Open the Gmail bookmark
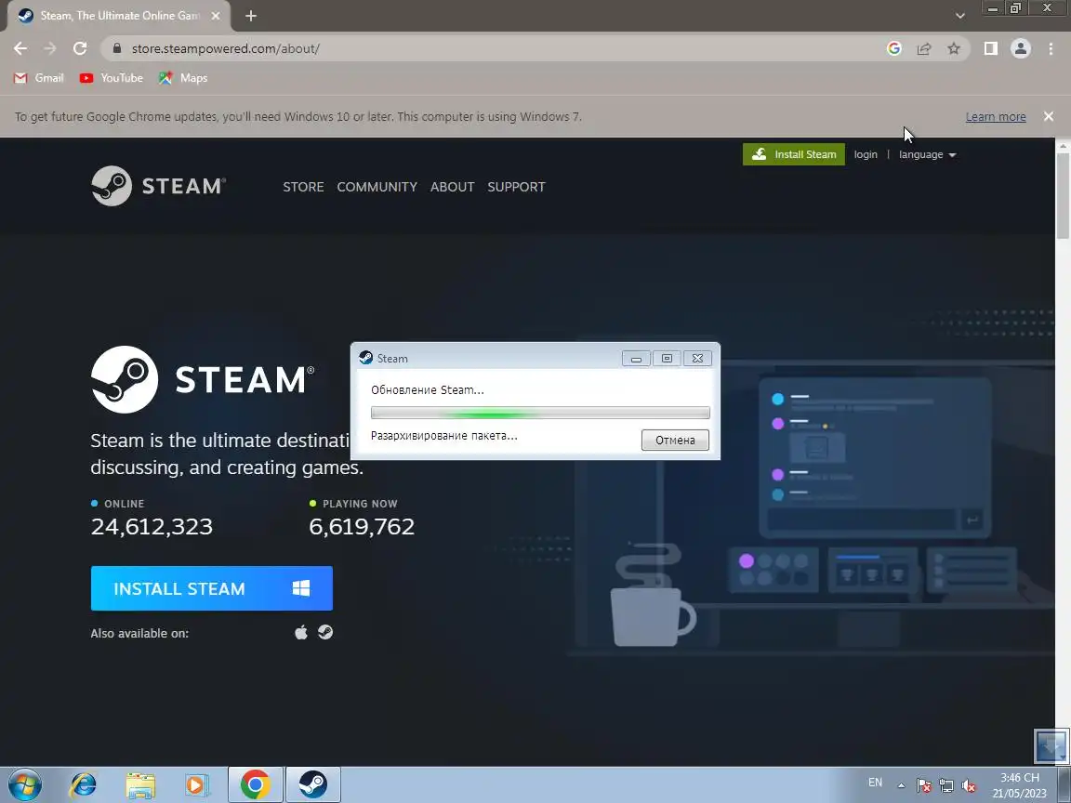Image resolution: width=1071 pixels, height=803 pixels. pyautogui.click(x=39, y=78)
